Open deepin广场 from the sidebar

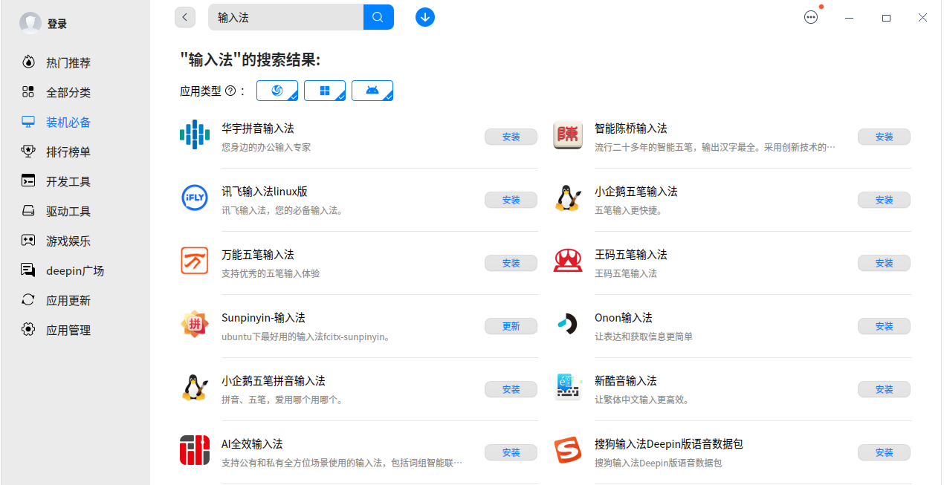[28, 270]
